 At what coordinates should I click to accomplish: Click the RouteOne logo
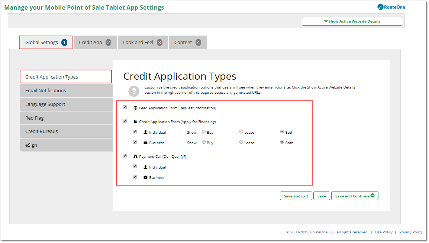coord(391,7)
